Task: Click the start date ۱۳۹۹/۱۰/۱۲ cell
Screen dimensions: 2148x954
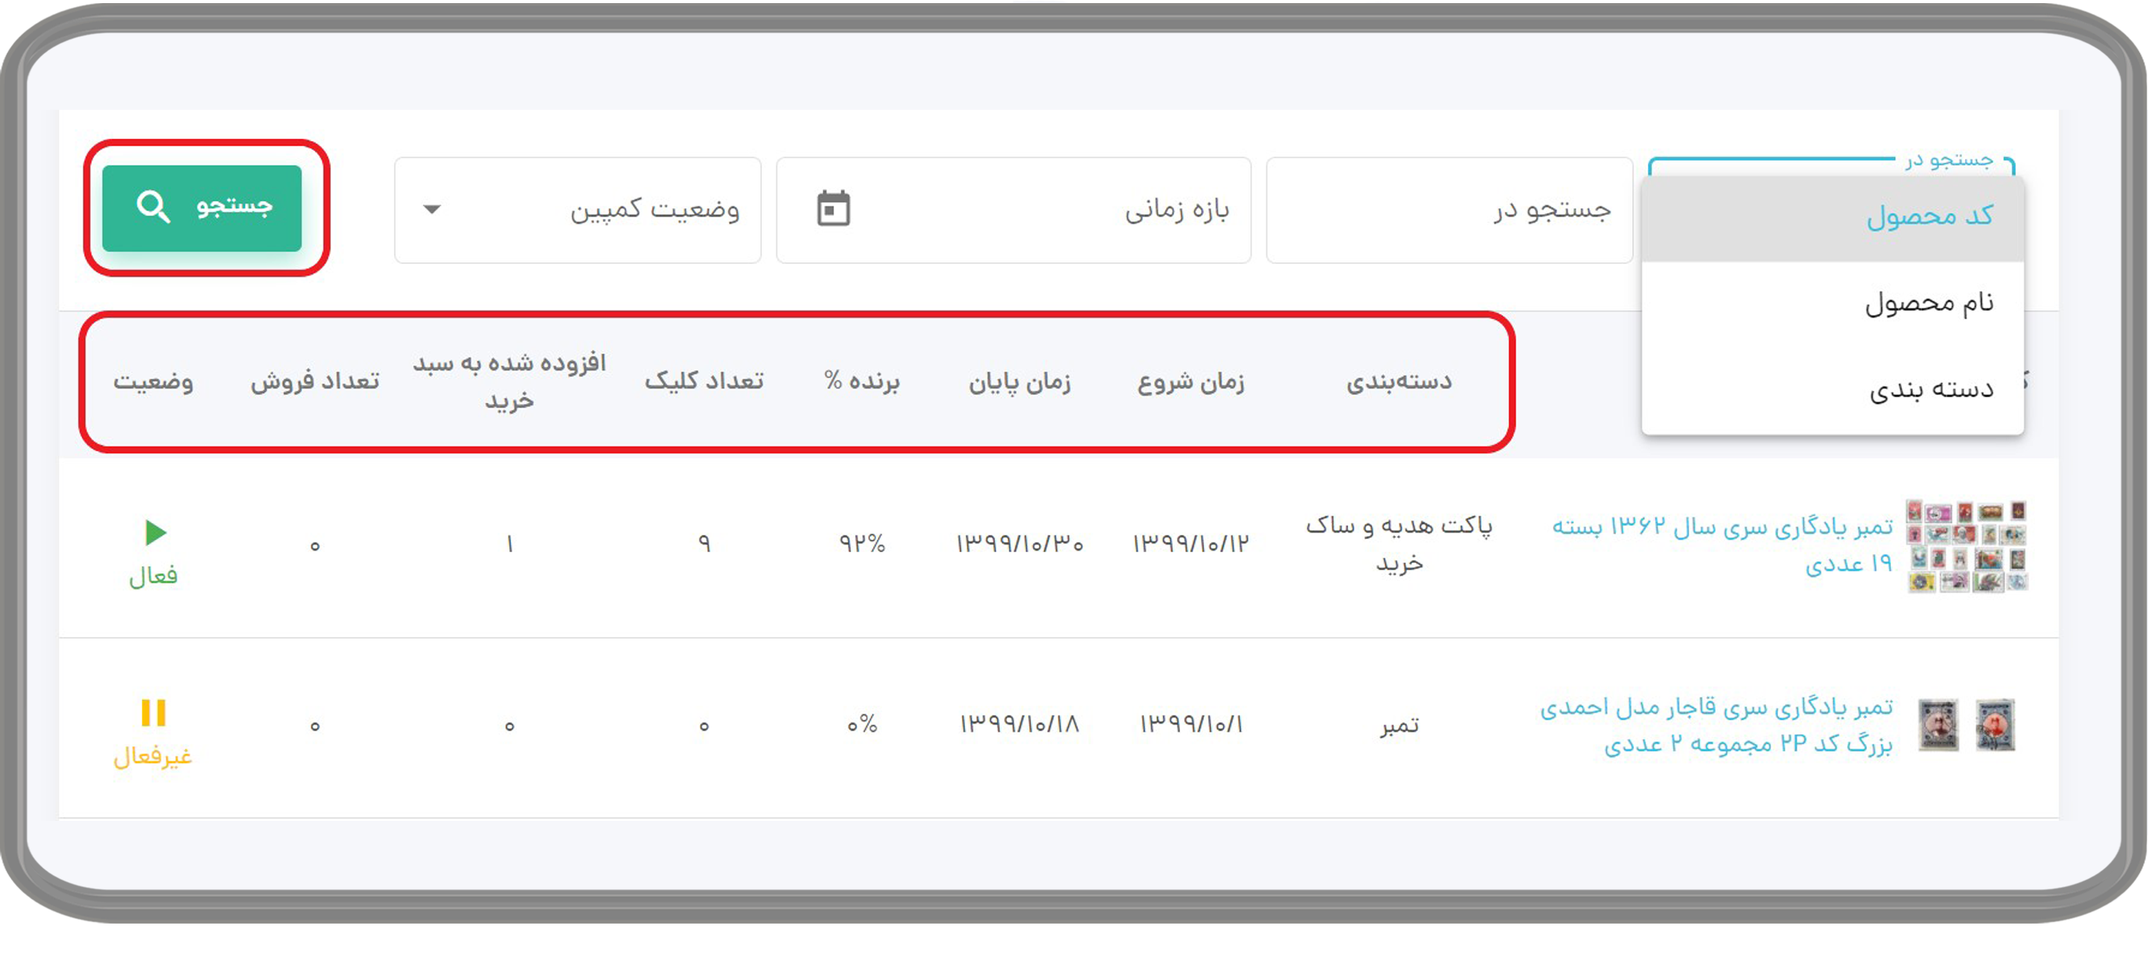Action: coord(1191,544)
